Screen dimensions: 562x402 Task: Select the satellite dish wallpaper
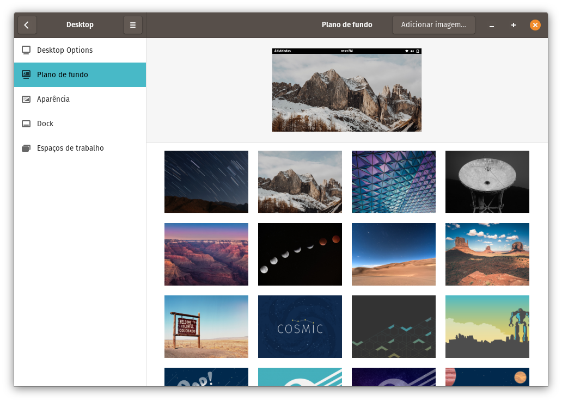pyautogui.click(x=487, y=182)
